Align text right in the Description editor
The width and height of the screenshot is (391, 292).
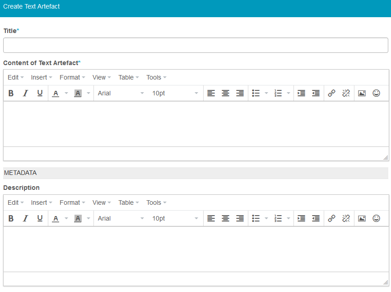[240, 218]
